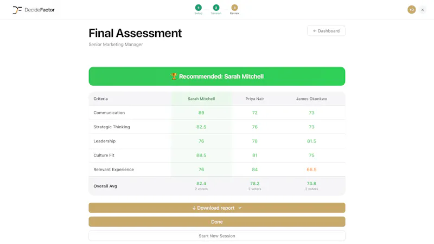Click James Okonkwo's orange score 66.5
This screenshot has width=434, height=244.
[311, 170]
